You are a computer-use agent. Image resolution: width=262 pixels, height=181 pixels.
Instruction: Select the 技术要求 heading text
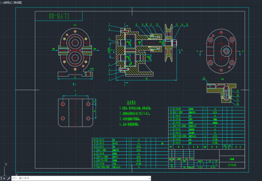(x=131, y=102)
